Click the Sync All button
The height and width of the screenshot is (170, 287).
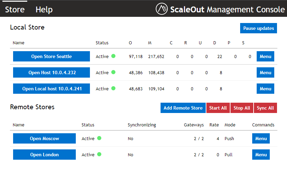(265, 108)
